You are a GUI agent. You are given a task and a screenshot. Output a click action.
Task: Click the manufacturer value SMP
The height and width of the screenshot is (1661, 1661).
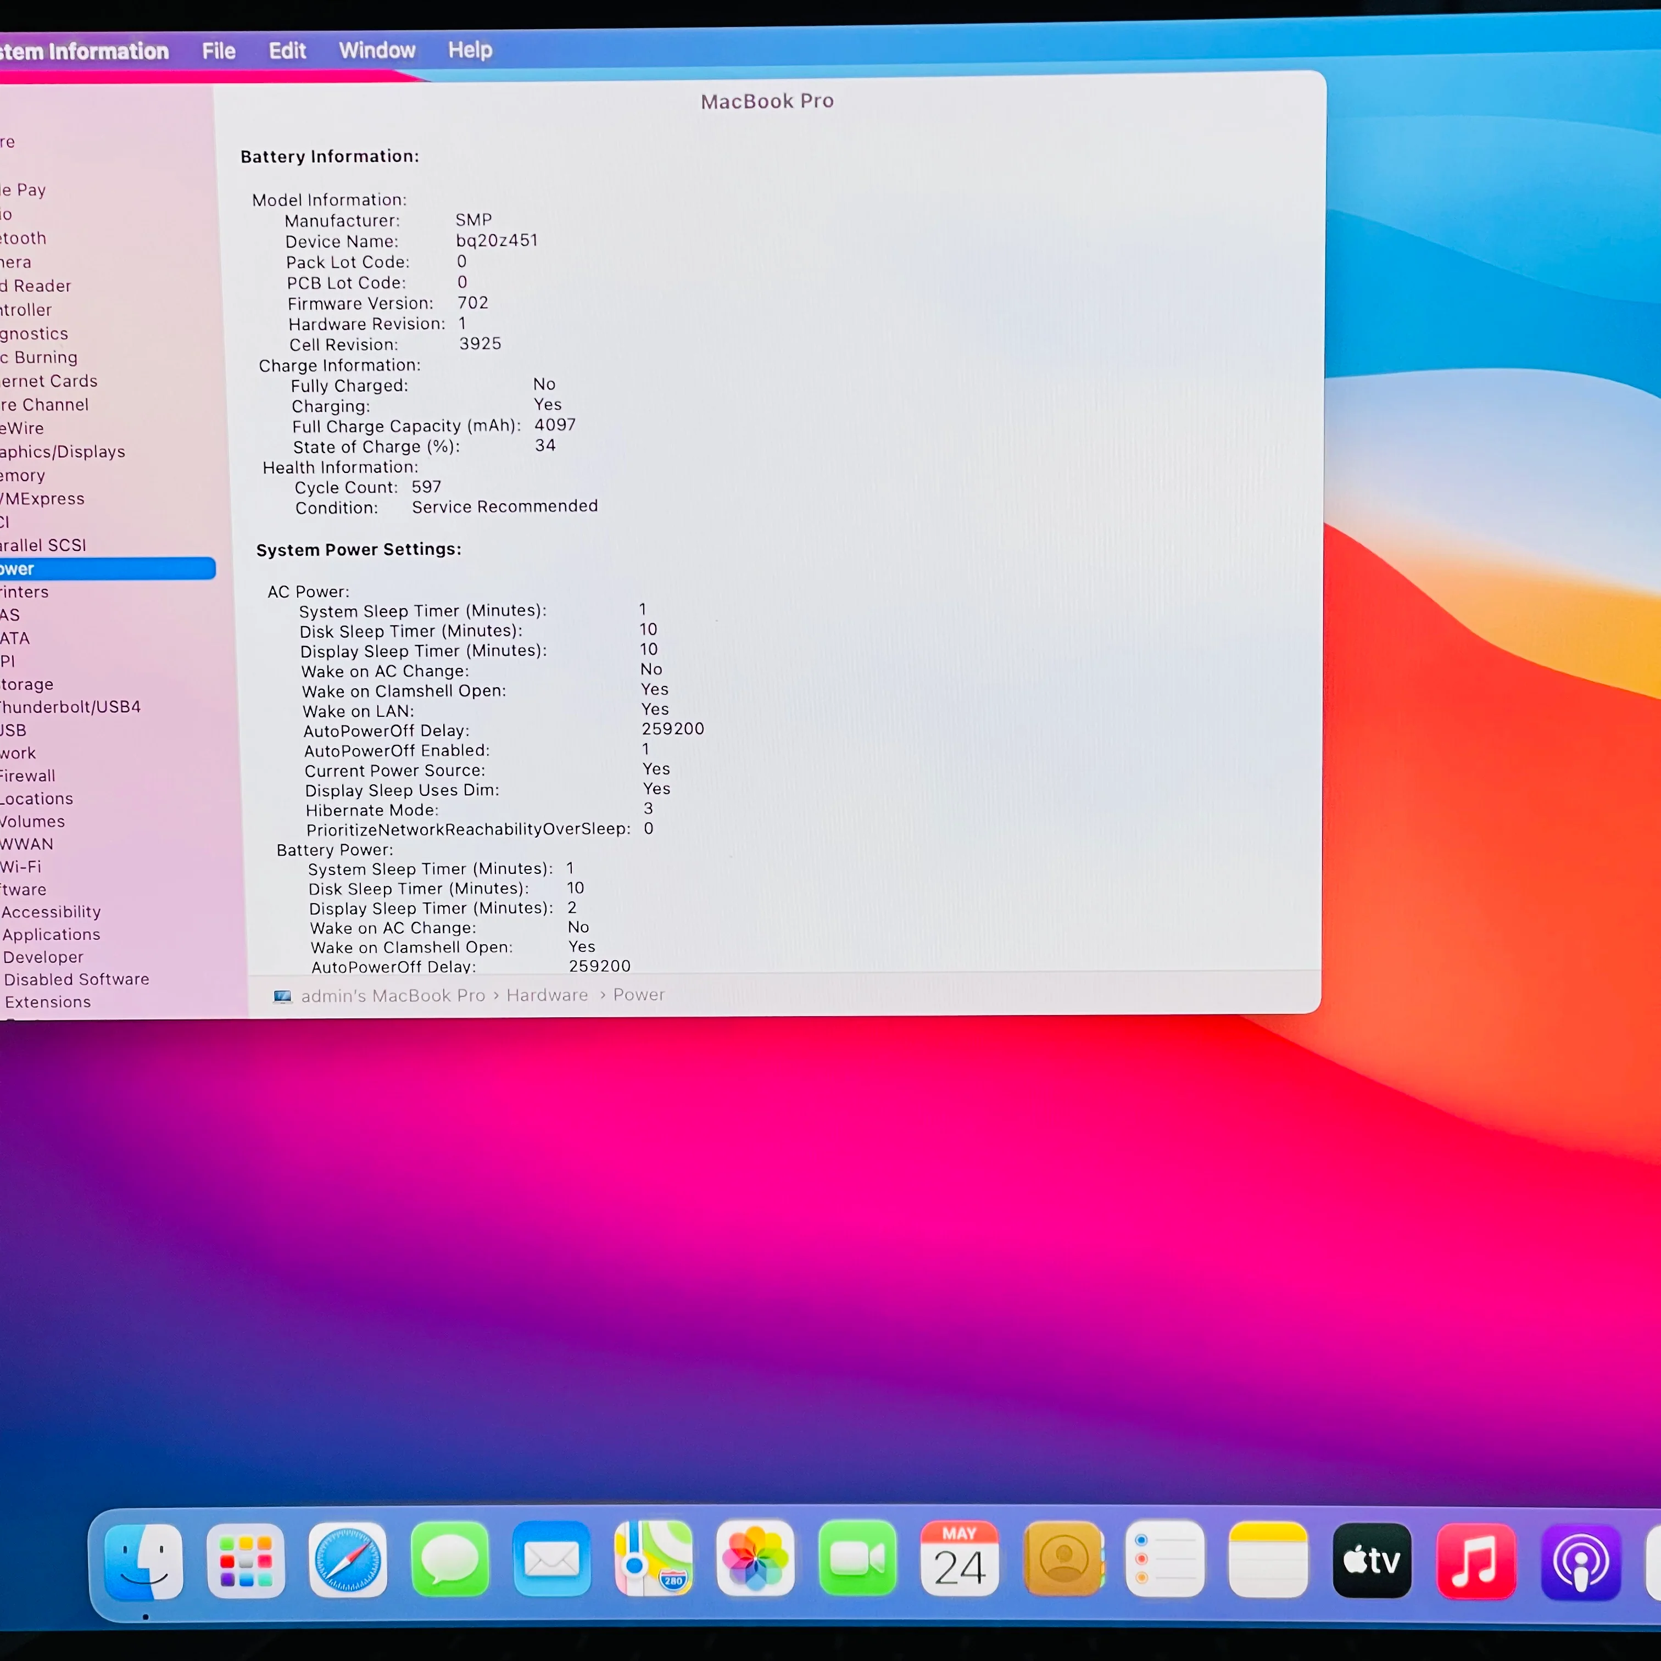(x=473, y=220)
